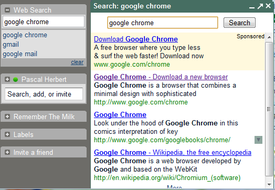Expand the Labels panel

click(x=7, y=134)
